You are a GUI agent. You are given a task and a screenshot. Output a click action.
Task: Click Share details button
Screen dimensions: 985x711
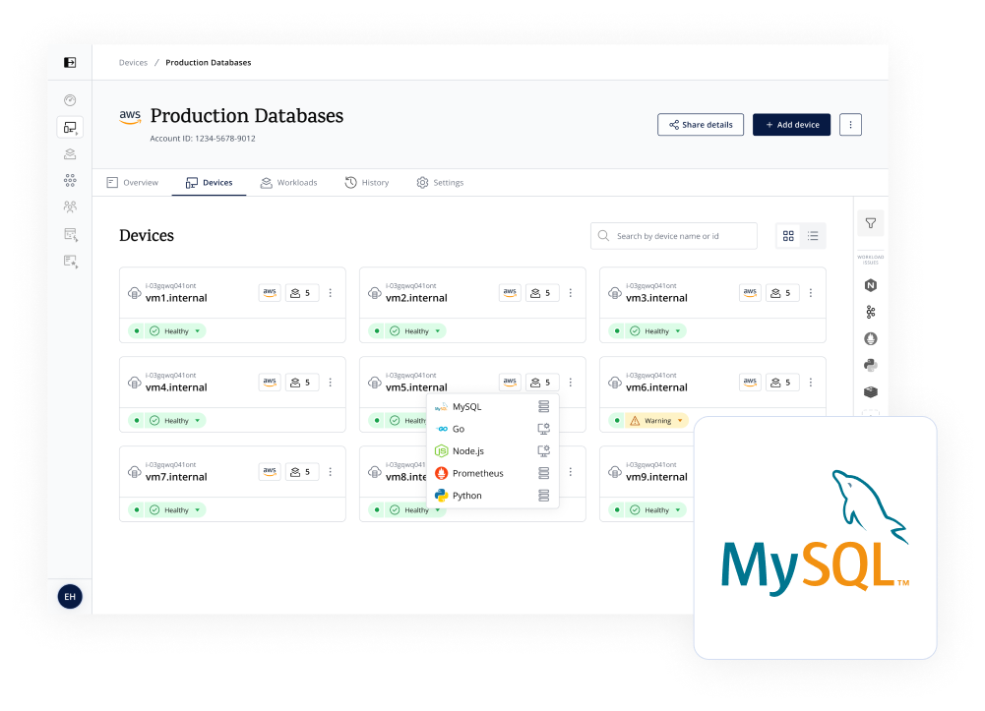[701, 124]
